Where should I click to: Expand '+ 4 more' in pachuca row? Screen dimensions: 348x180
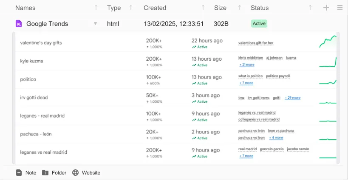[276, 138]
